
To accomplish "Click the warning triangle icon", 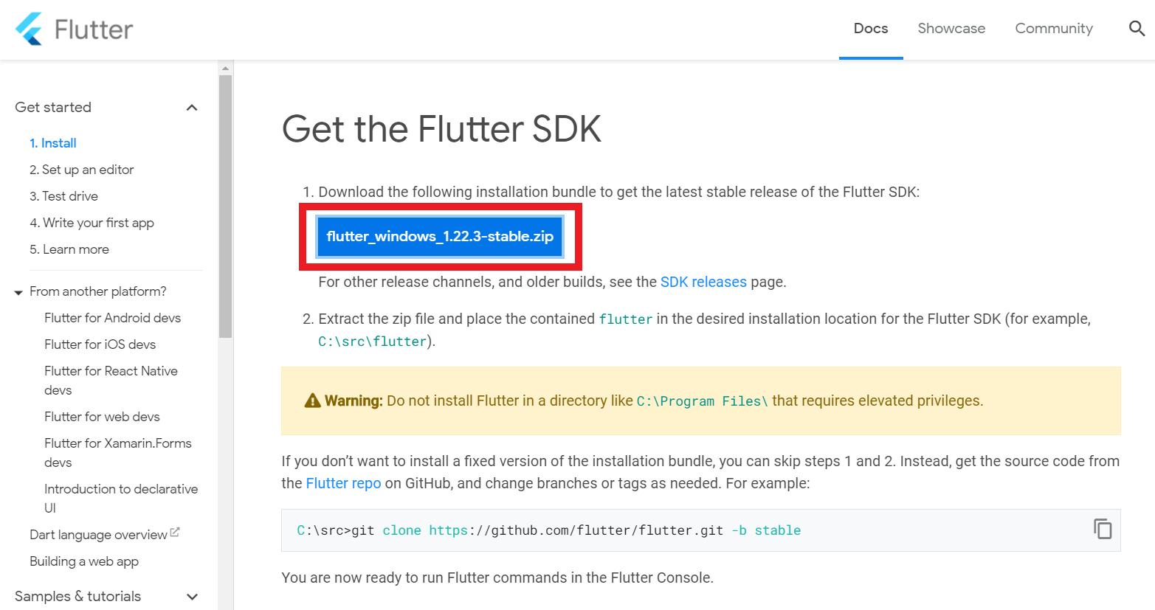I will (312, 401).
